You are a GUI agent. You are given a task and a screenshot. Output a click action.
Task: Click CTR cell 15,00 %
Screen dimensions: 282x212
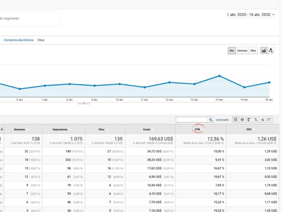219,152
